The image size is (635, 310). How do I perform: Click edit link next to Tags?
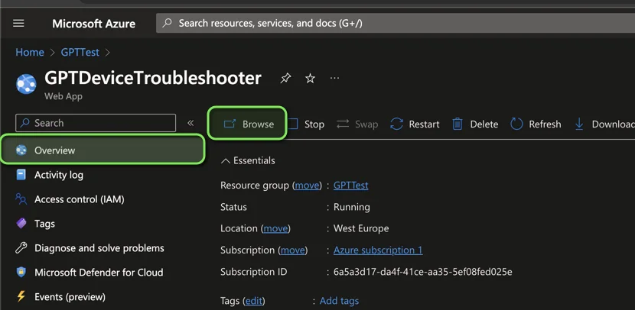point(254,301)
